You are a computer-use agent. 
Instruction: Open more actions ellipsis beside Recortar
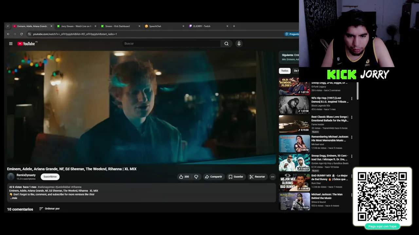272,177
